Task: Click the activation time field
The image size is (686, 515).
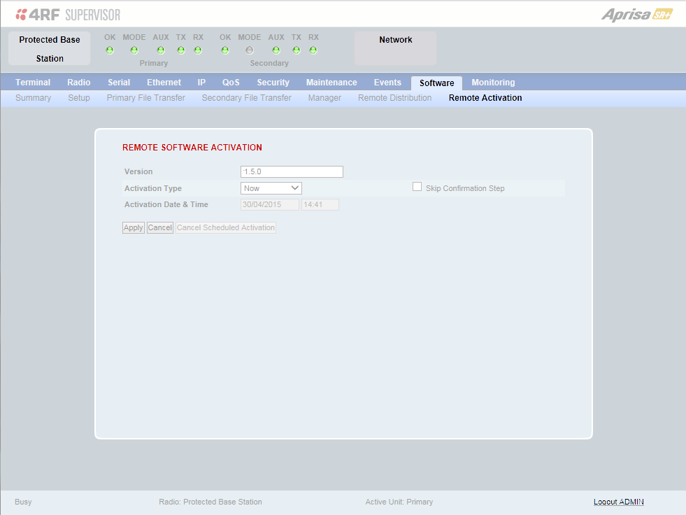Action: point(320,204)
